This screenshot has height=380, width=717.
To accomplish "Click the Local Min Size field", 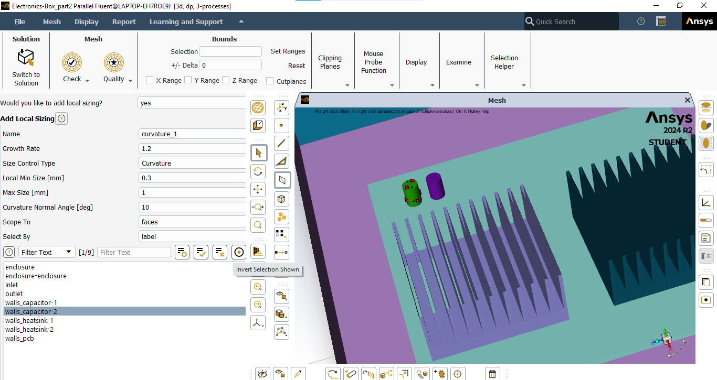I will pyautogui.click(x=193, y=178).
